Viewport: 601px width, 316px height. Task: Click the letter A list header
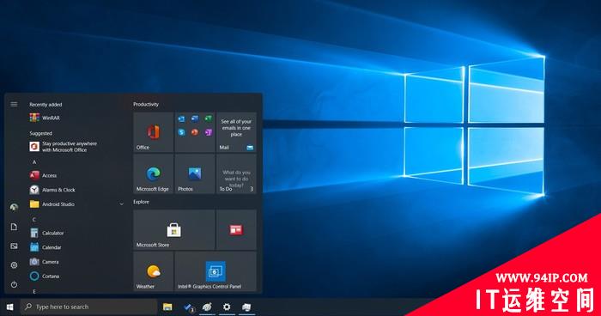click(34, 162)
